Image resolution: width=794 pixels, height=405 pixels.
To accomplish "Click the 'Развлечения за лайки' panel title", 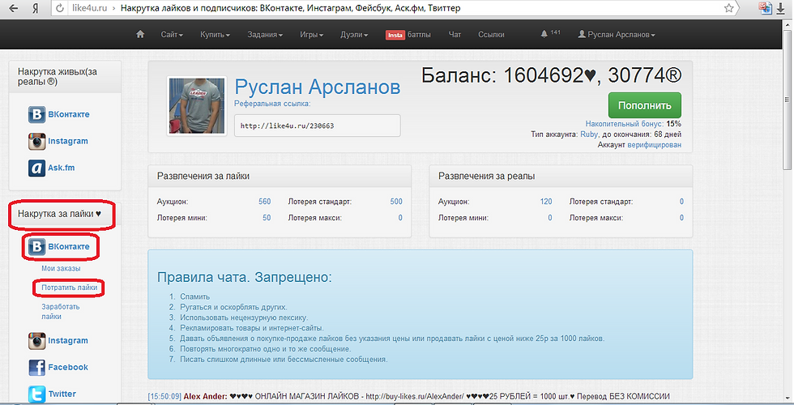I will (x=203, y=177).
